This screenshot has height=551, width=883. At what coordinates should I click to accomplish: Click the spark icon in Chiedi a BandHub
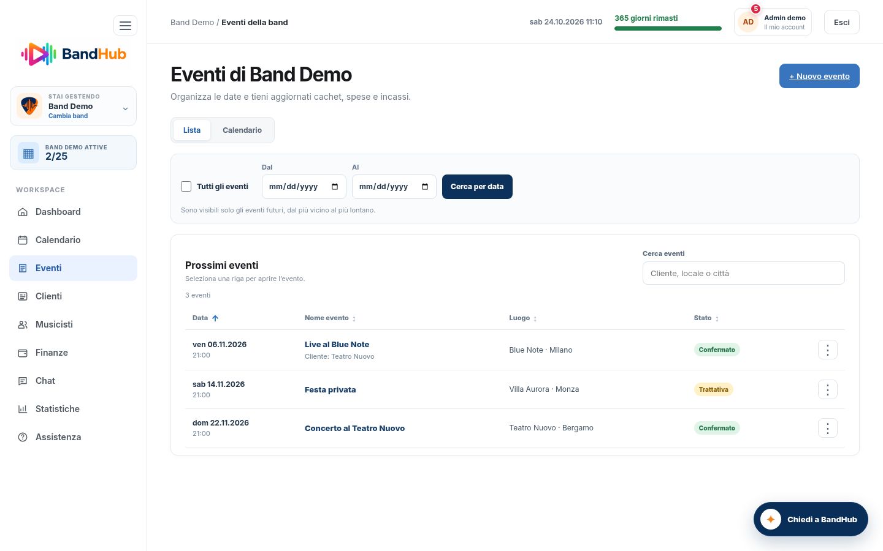point(771,519)
